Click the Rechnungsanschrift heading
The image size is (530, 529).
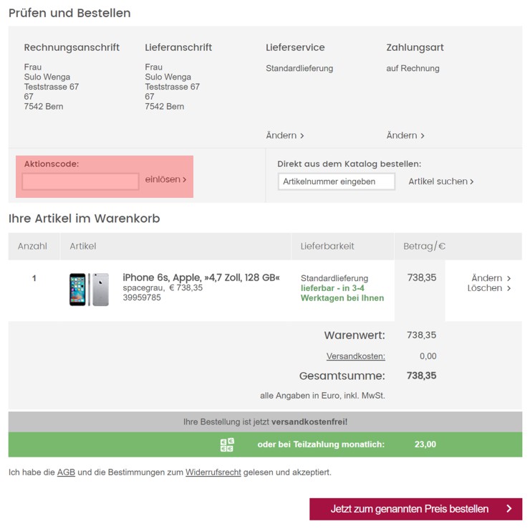(x=72, y=47)
